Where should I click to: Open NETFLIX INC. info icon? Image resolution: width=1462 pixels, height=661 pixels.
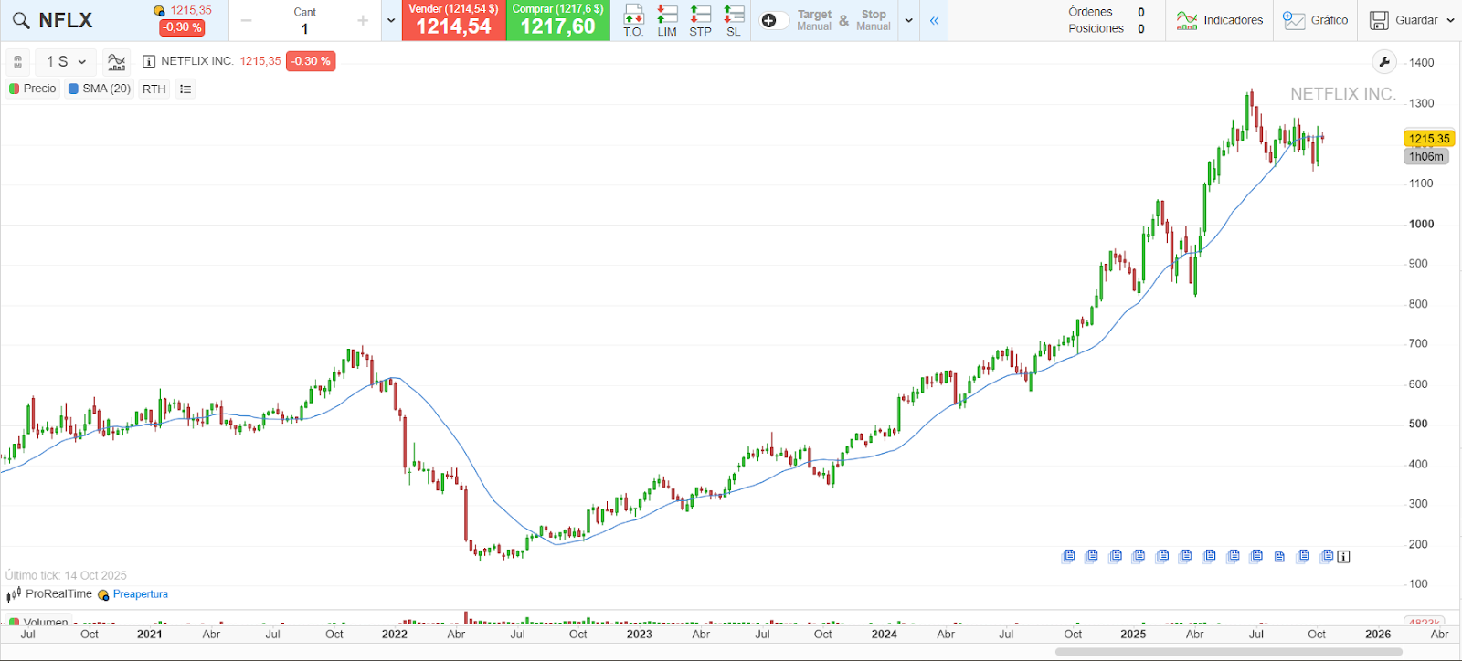(x=149, y=61)
